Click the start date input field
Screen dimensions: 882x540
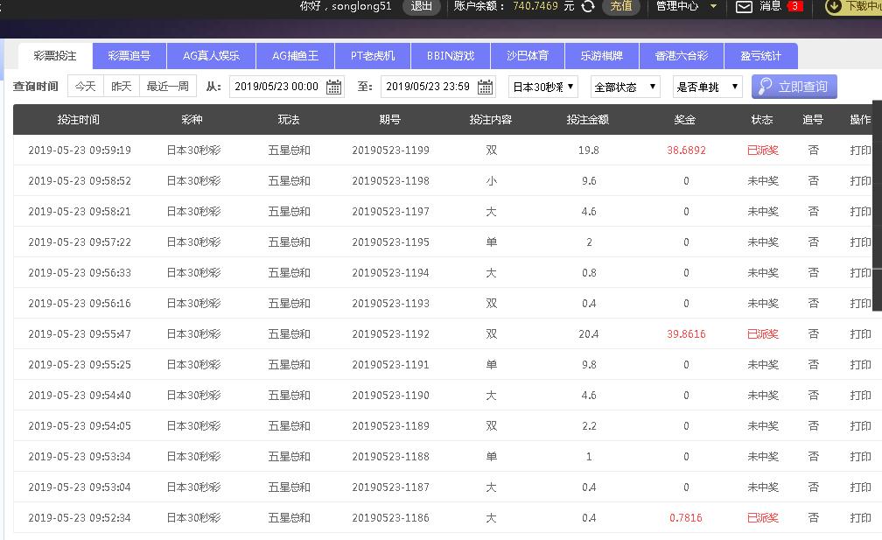point(287,87)
